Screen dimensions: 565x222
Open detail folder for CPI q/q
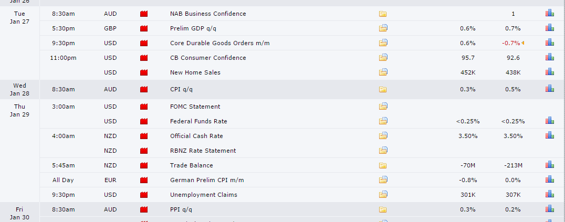pyautogui.click(x=382, y=89)
